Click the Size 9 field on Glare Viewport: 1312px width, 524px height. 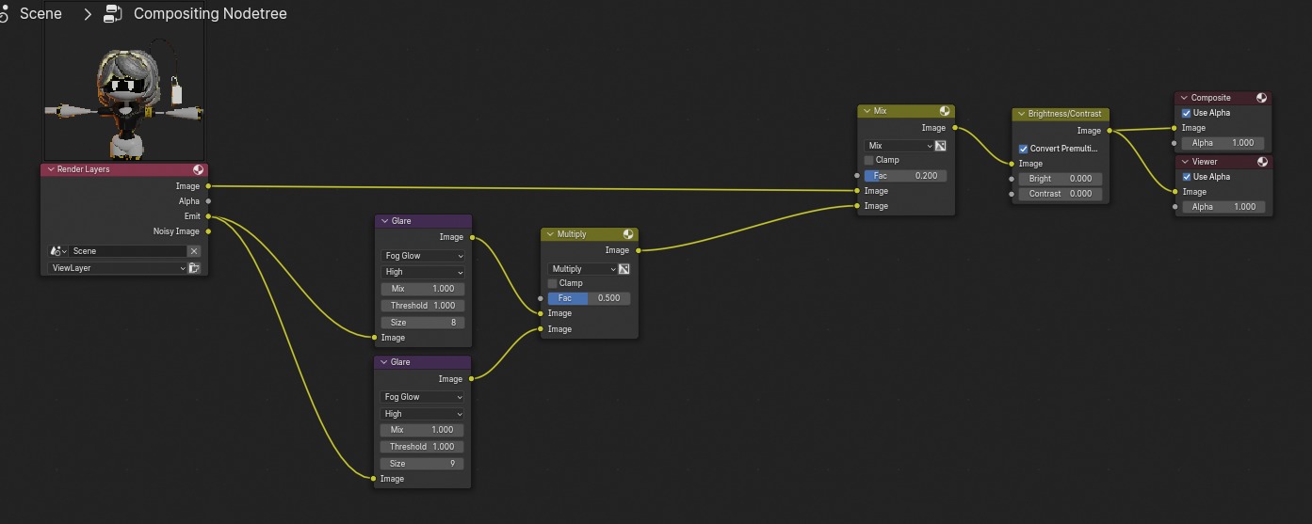tap(423, 464)
